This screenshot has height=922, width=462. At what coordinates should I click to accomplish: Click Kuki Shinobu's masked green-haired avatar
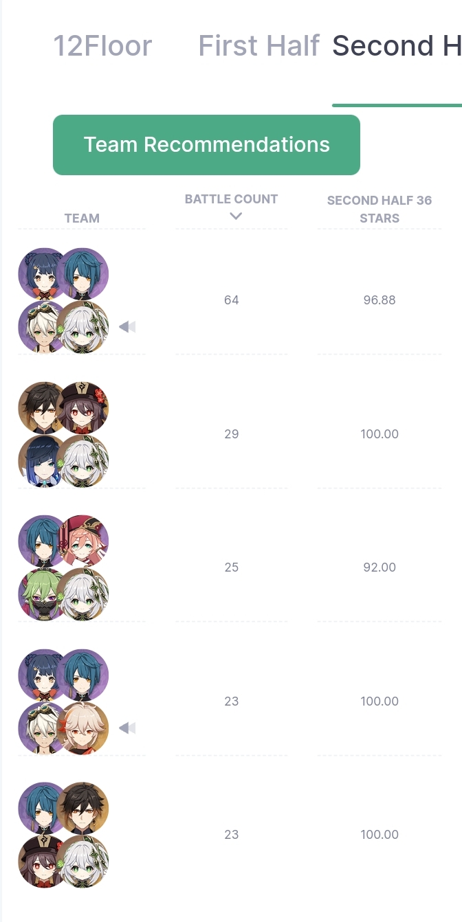point(44,594)
